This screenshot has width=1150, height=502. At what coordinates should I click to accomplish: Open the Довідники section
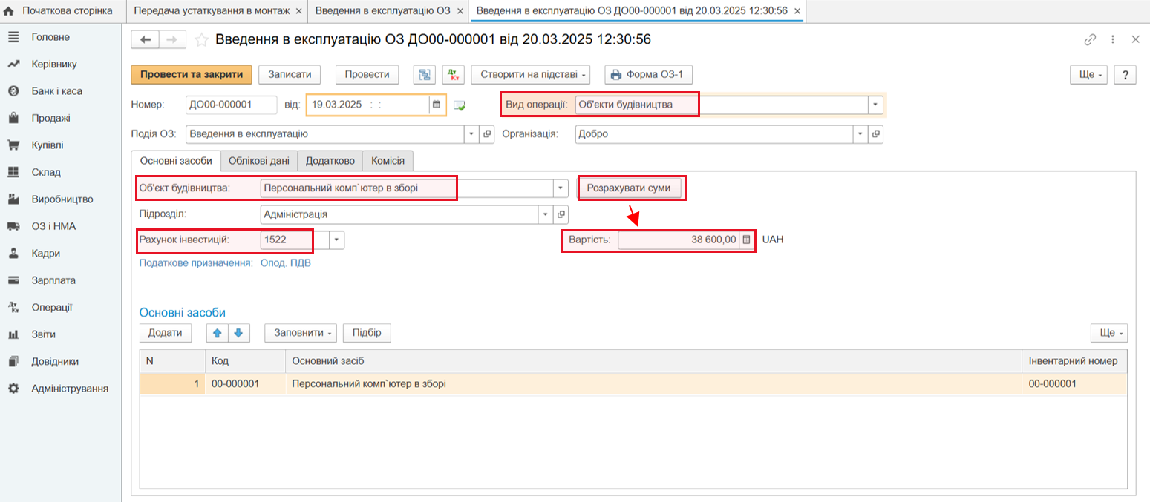[x=55, y=361]
